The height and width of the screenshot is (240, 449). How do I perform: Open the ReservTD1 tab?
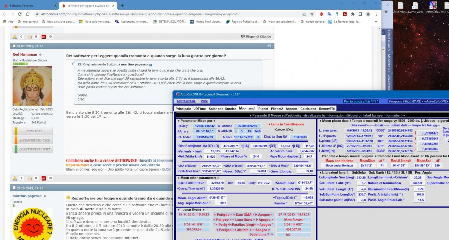(327, 109)
